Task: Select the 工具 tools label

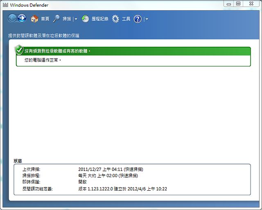Action: 126,19
